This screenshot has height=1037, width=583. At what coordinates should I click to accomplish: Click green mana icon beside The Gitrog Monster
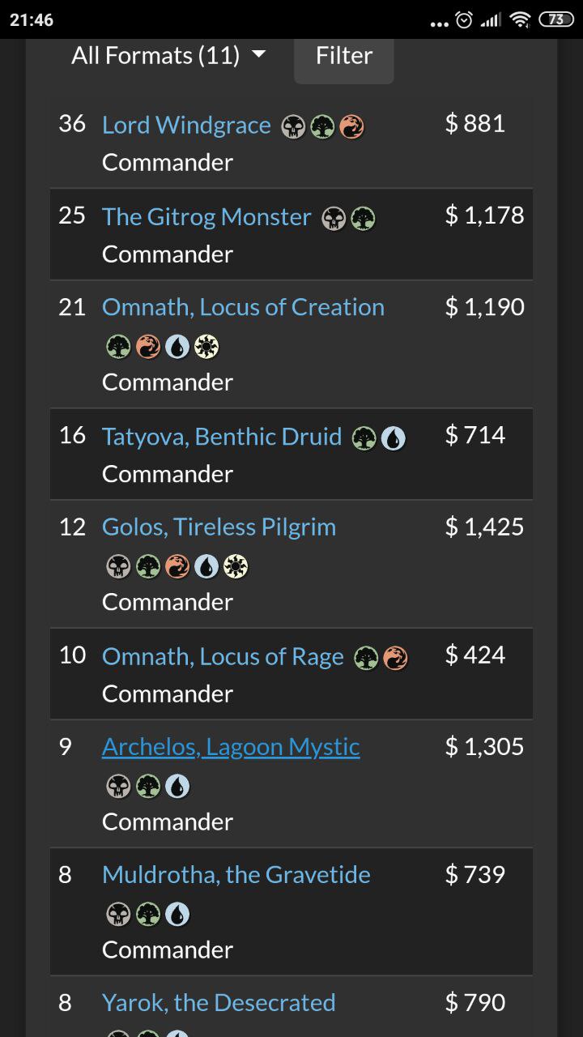[x=363, y=219]
